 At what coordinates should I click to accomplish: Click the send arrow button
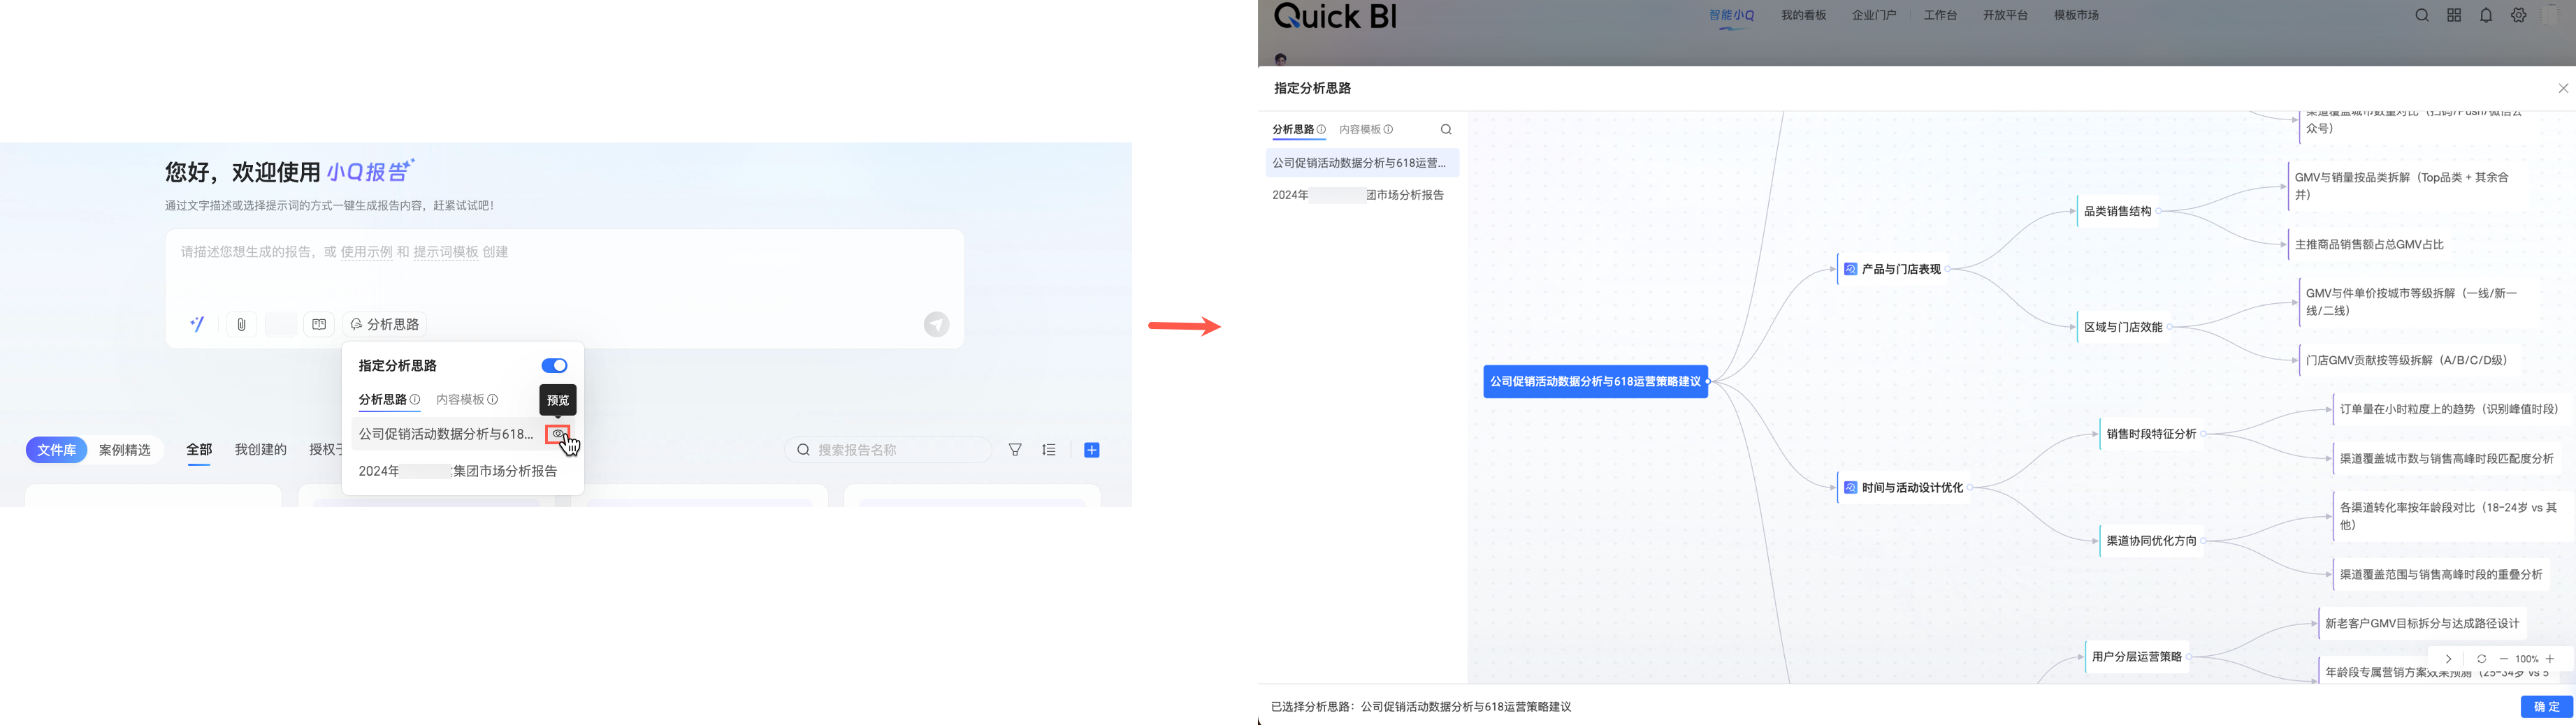pyautogui.click(x=936, y=324)
